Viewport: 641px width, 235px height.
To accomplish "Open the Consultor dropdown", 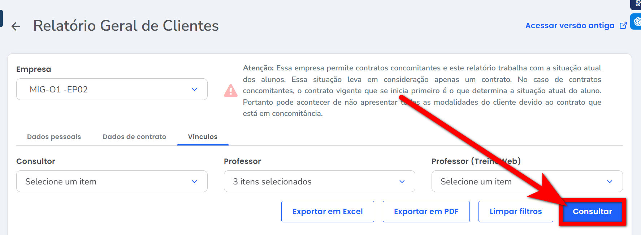I will 112,182.
